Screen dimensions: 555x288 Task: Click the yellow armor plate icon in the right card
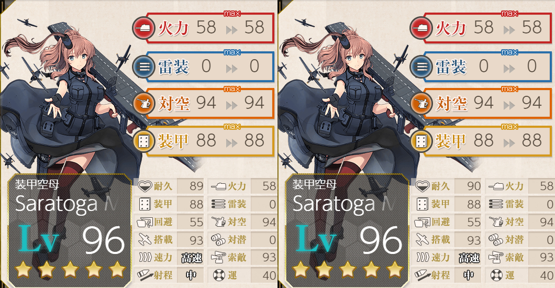pos(421,141)
